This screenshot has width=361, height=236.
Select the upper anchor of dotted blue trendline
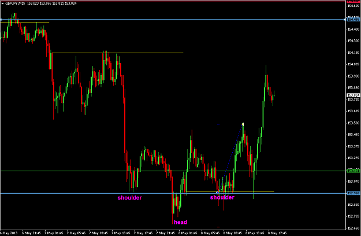243,124
